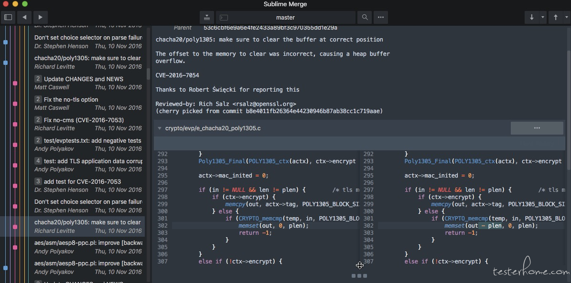Click the stash changes icon

(x=206, y=17)
